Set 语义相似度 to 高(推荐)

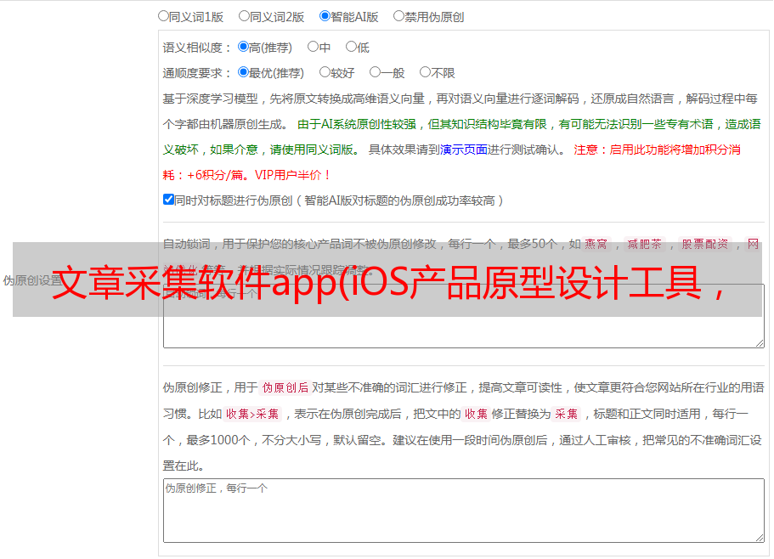(243, 47)
